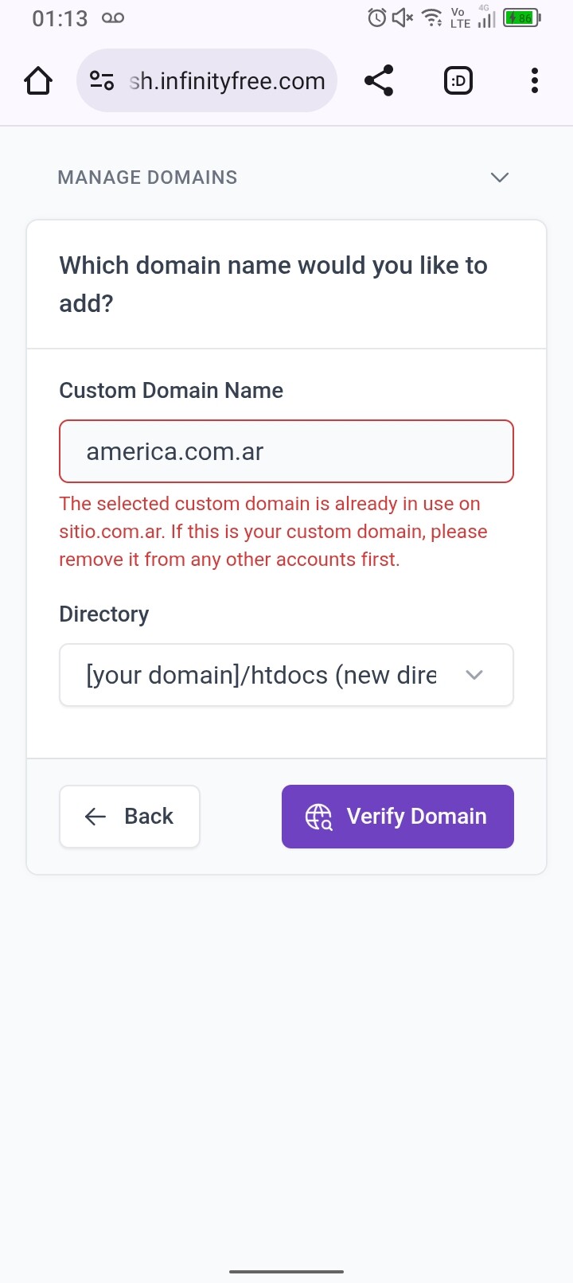Tap the Wi-Fi status icon
The width and height of the screenshot is (573, 1283).
[x=432, y=18]
